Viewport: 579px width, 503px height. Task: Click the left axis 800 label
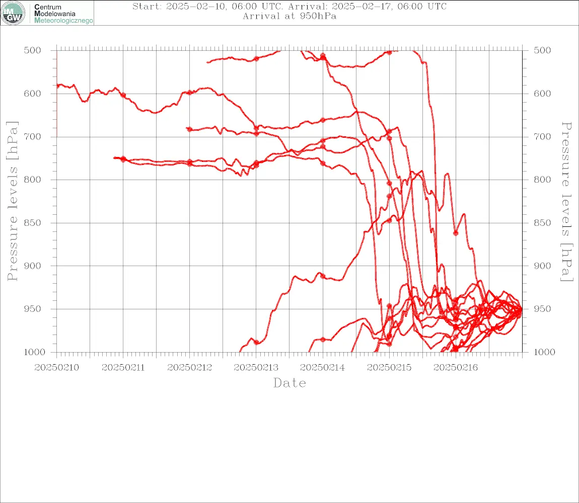click(33, 180)
